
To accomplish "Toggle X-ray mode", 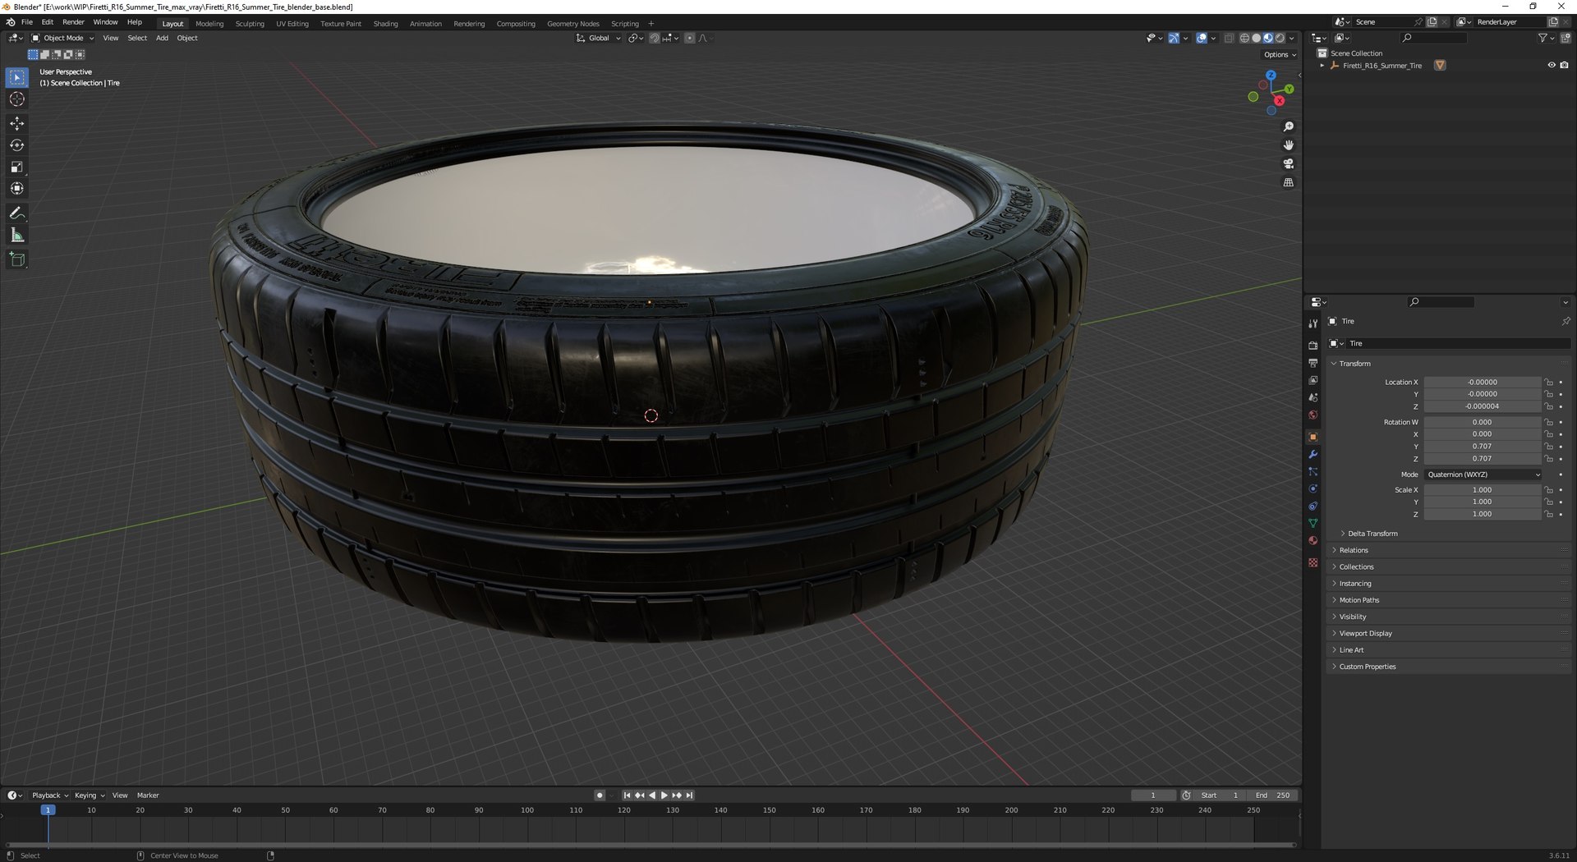I will coord(1229,38).
